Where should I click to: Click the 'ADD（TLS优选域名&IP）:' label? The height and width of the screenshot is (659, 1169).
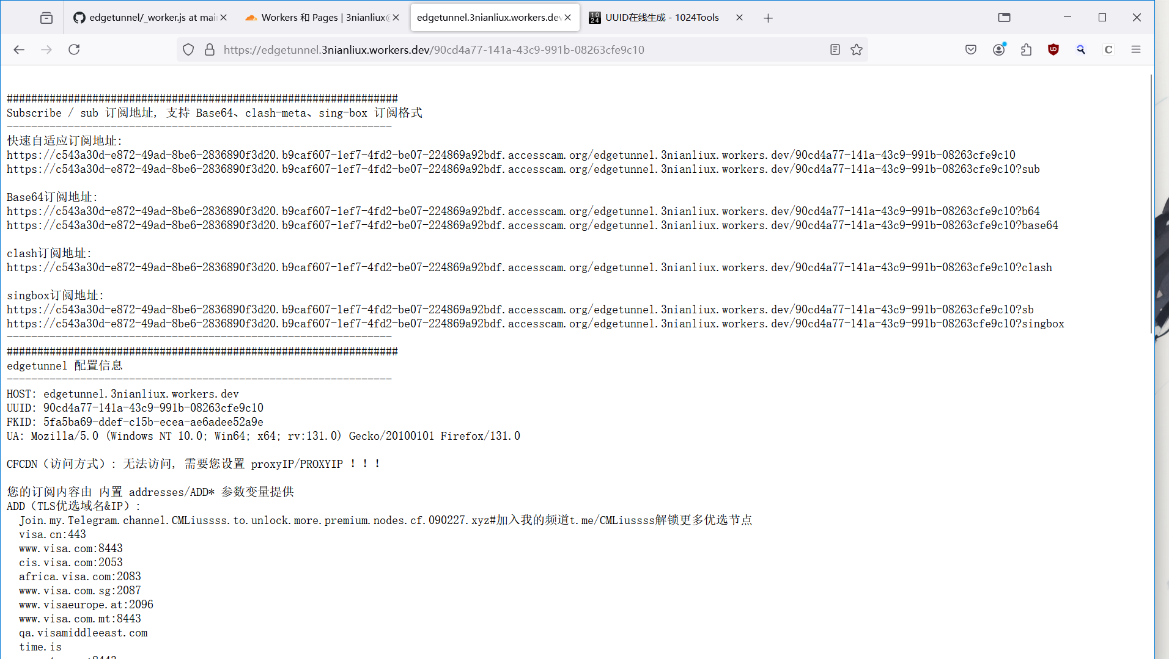74,506
